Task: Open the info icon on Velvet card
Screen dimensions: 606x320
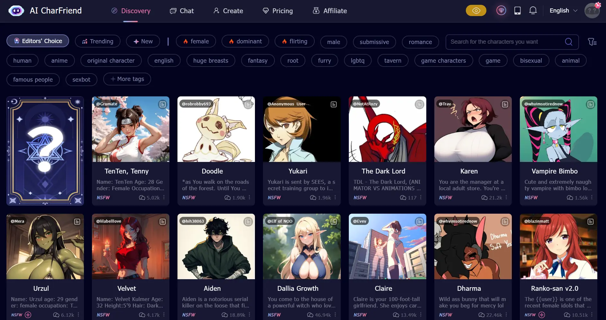Action: coord(163,222)
